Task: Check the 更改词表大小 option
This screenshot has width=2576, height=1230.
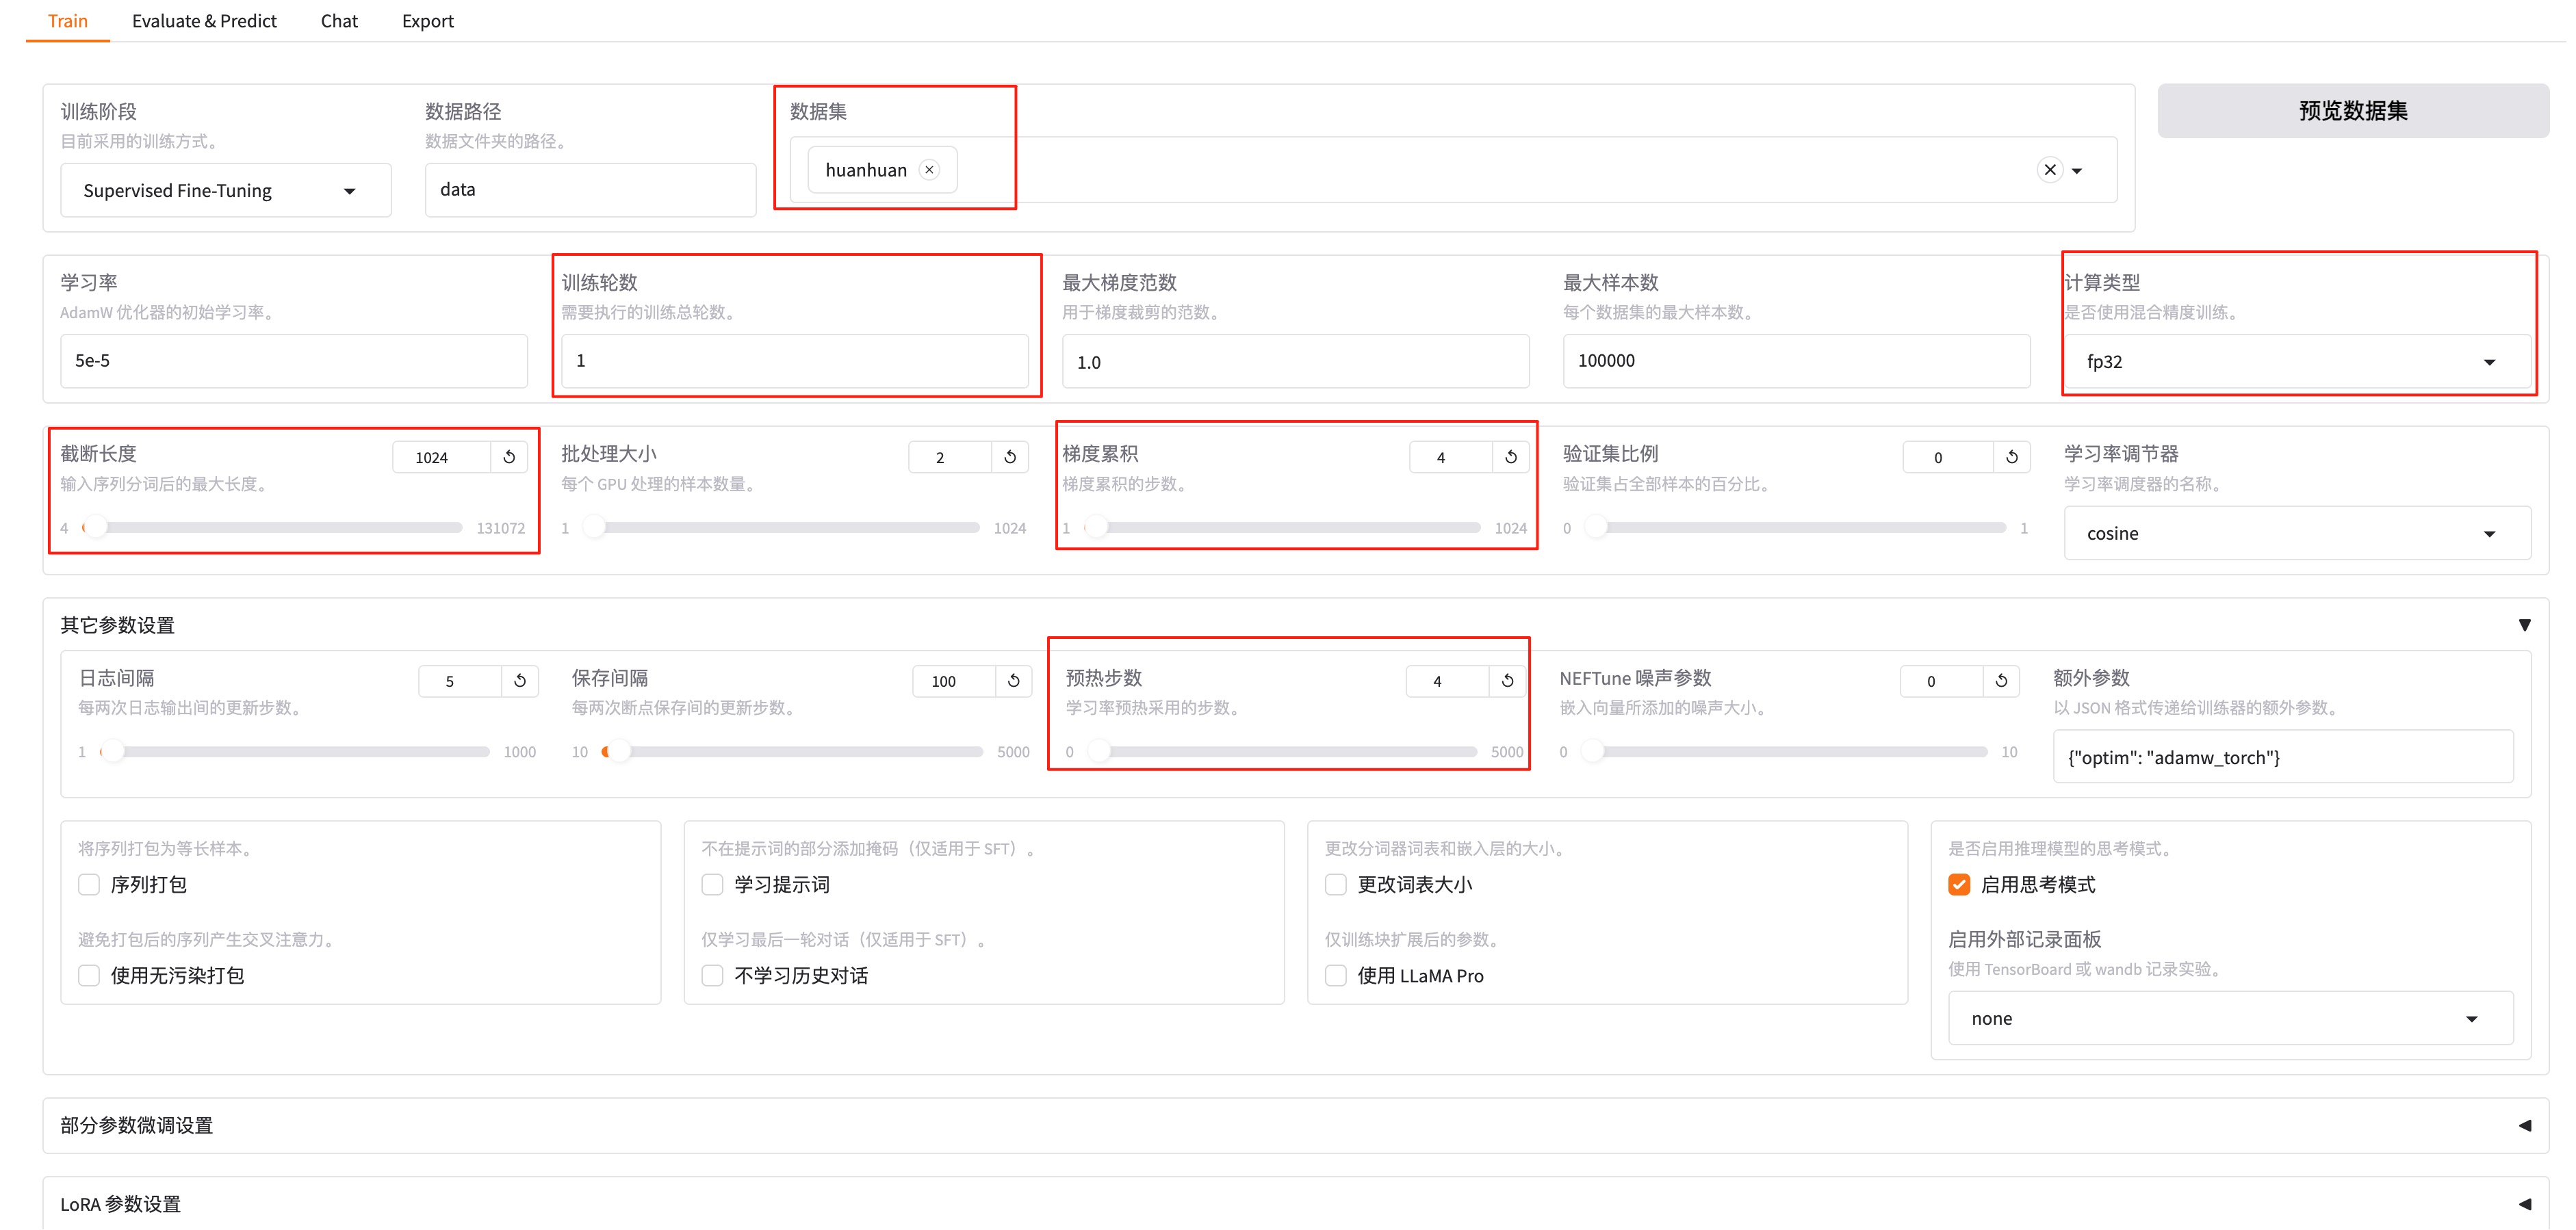Action: pyautogui.click(x=1336, y=885)
